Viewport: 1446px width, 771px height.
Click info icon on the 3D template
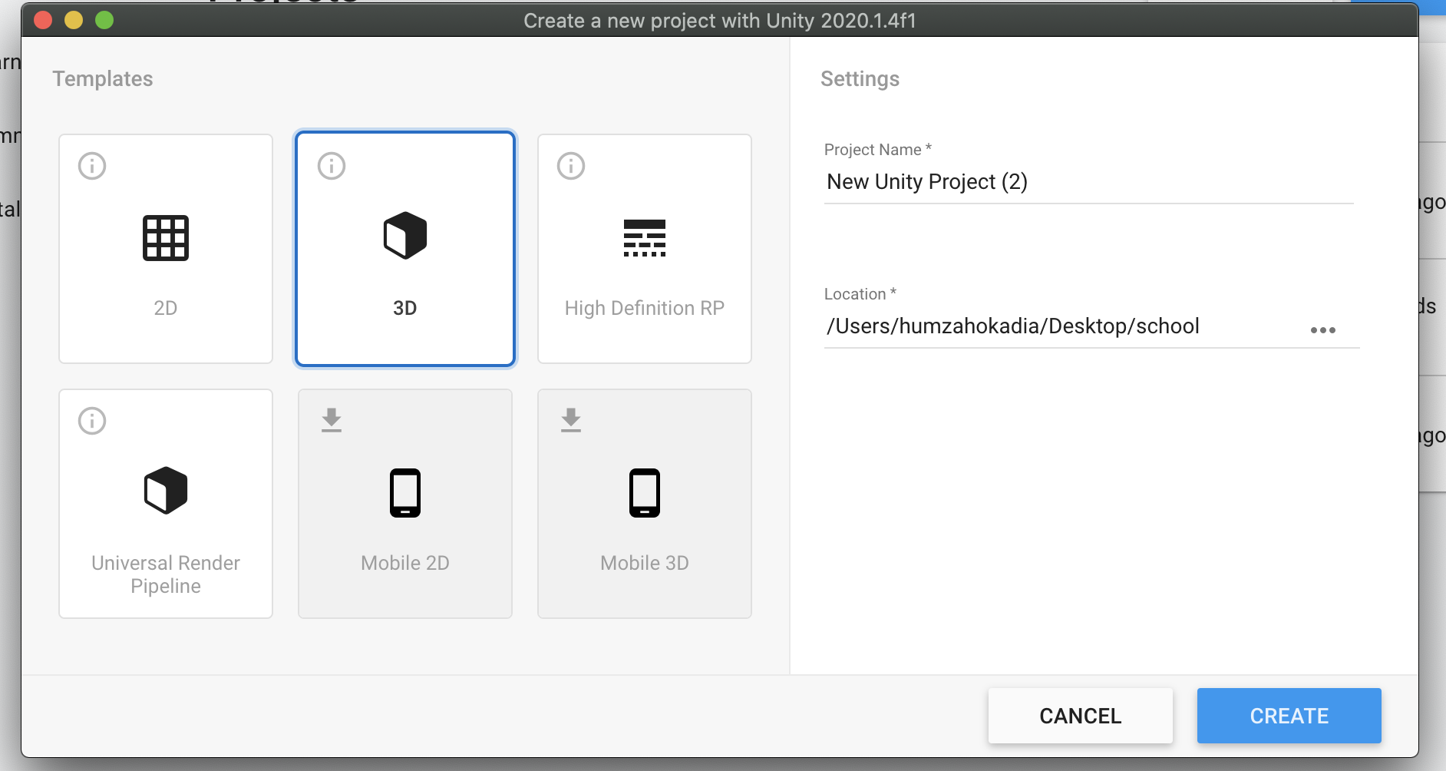[332, 166]
